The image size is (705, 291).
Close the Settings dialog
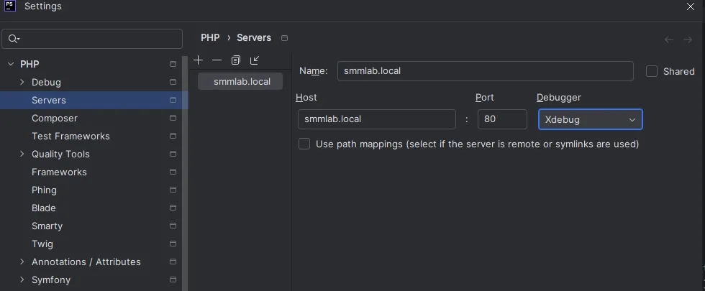691,6
